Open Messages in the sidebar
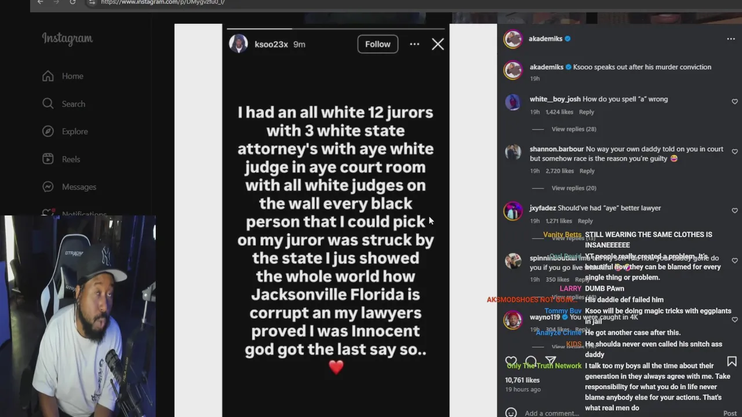 (69, 187)
